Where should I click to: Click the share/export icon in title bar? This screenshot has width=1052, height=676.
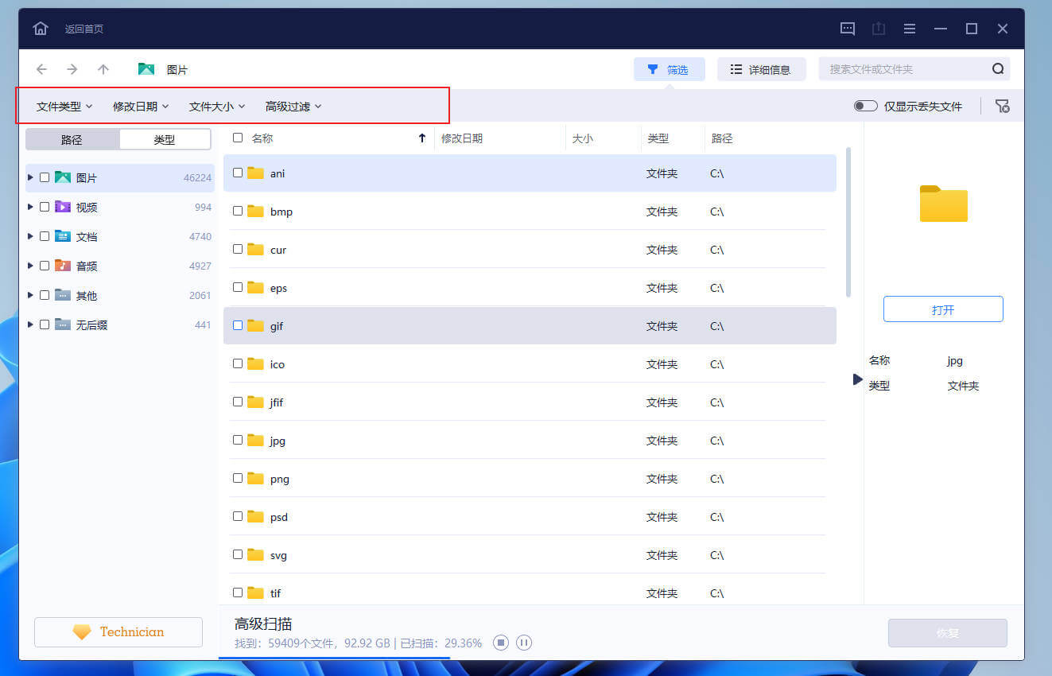click(x=878, y=28)
